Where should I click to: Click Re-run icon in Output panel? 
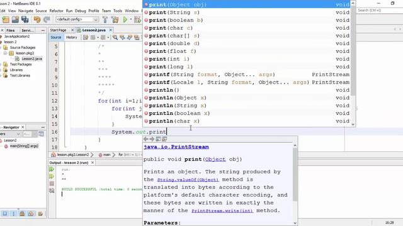tap(52, 169)
